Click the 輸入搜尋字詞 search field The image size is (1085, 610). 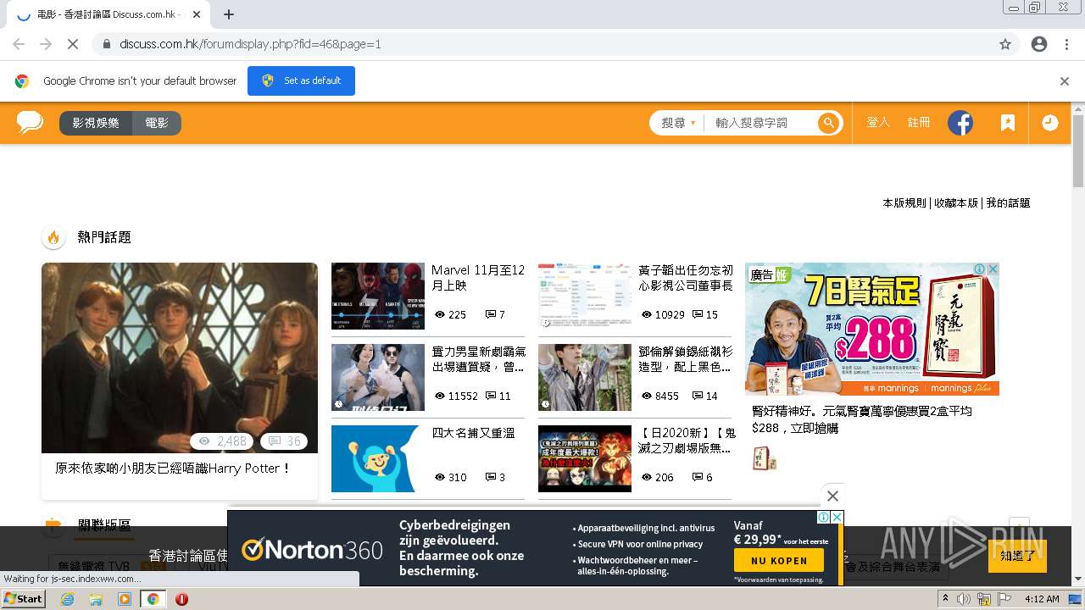click(761, 123)
